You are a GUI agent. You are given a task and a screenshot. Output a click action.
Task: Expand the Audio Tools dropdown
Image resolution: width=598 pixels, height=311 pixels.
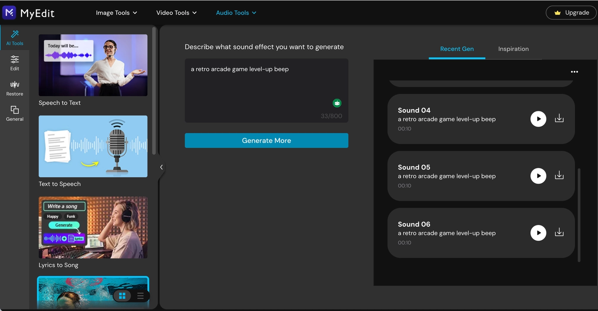(x=236, y=13)
